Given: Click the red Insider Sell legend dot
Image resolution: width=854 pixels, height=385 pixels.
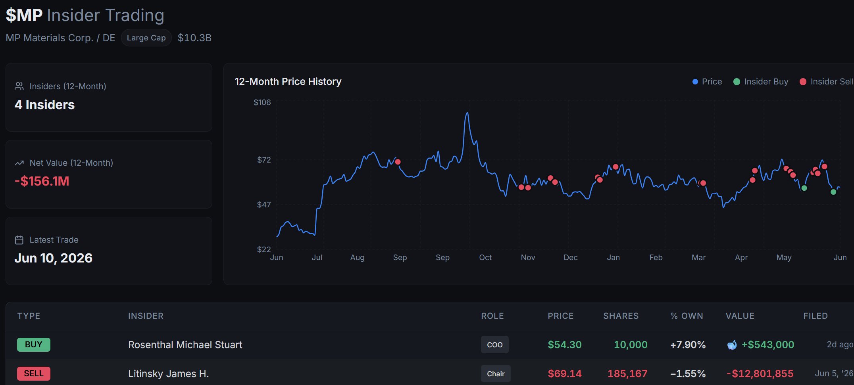Looking at the screenshot, I should 803,82.
